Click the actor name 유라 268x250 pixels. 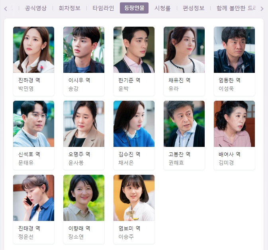pos(174,89)
